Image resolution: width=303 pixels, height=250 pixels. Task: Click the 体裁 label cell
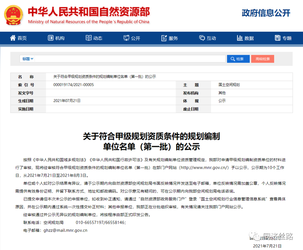(x=193, y=101)
